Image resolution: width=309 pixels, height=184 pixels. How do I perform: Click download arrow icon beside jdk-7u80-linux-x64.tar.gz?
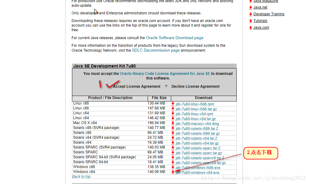[173, 119]
